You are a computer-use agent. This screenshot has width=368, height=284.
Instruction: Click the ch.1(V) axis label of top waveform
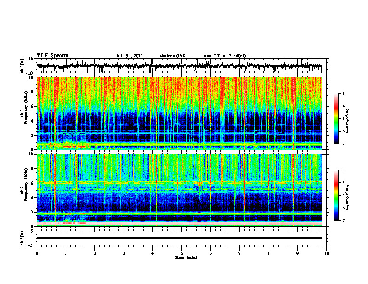[x=22, y=66]
